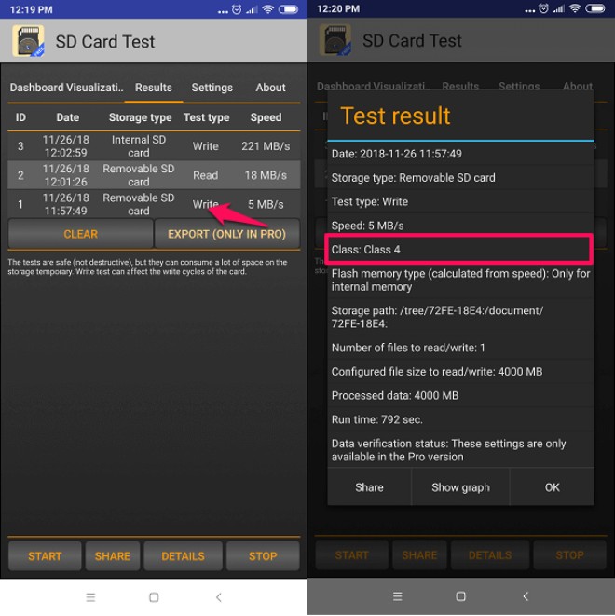Tap SHARE button on left screen
615x616 pixels.
113,556
